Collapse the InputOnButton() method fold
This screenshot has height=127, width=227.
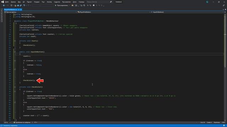point(15,52)
